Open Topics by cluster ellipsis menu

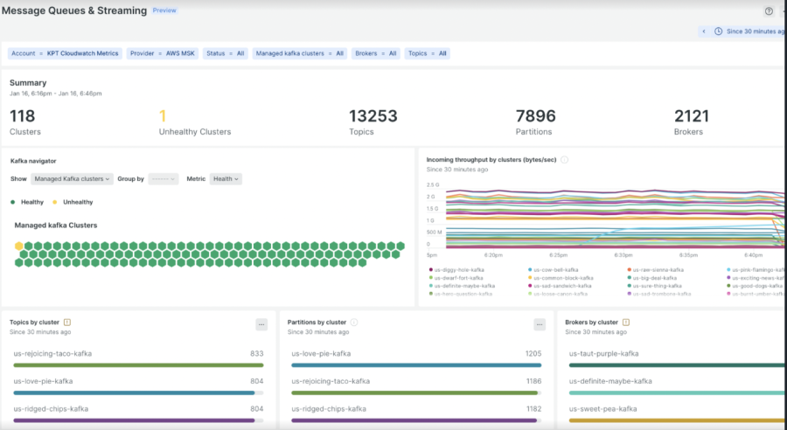click(x=261, y=324)
